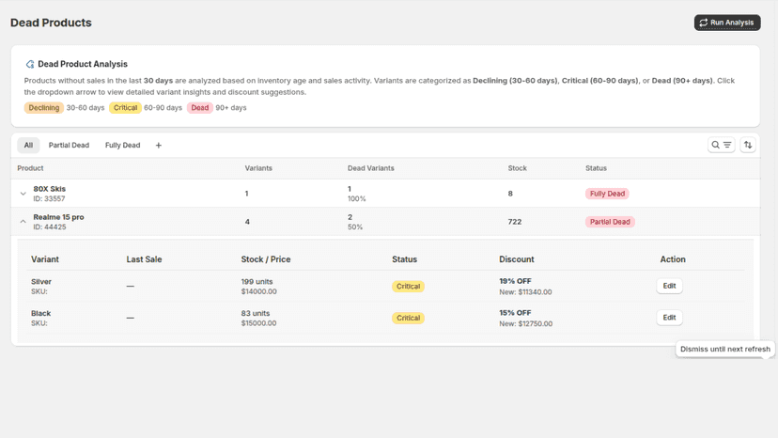The width and height of the screenshot is (778, 438).
Task: Open the sort options button
Action: pyautogui.click(x=748, y=145)
